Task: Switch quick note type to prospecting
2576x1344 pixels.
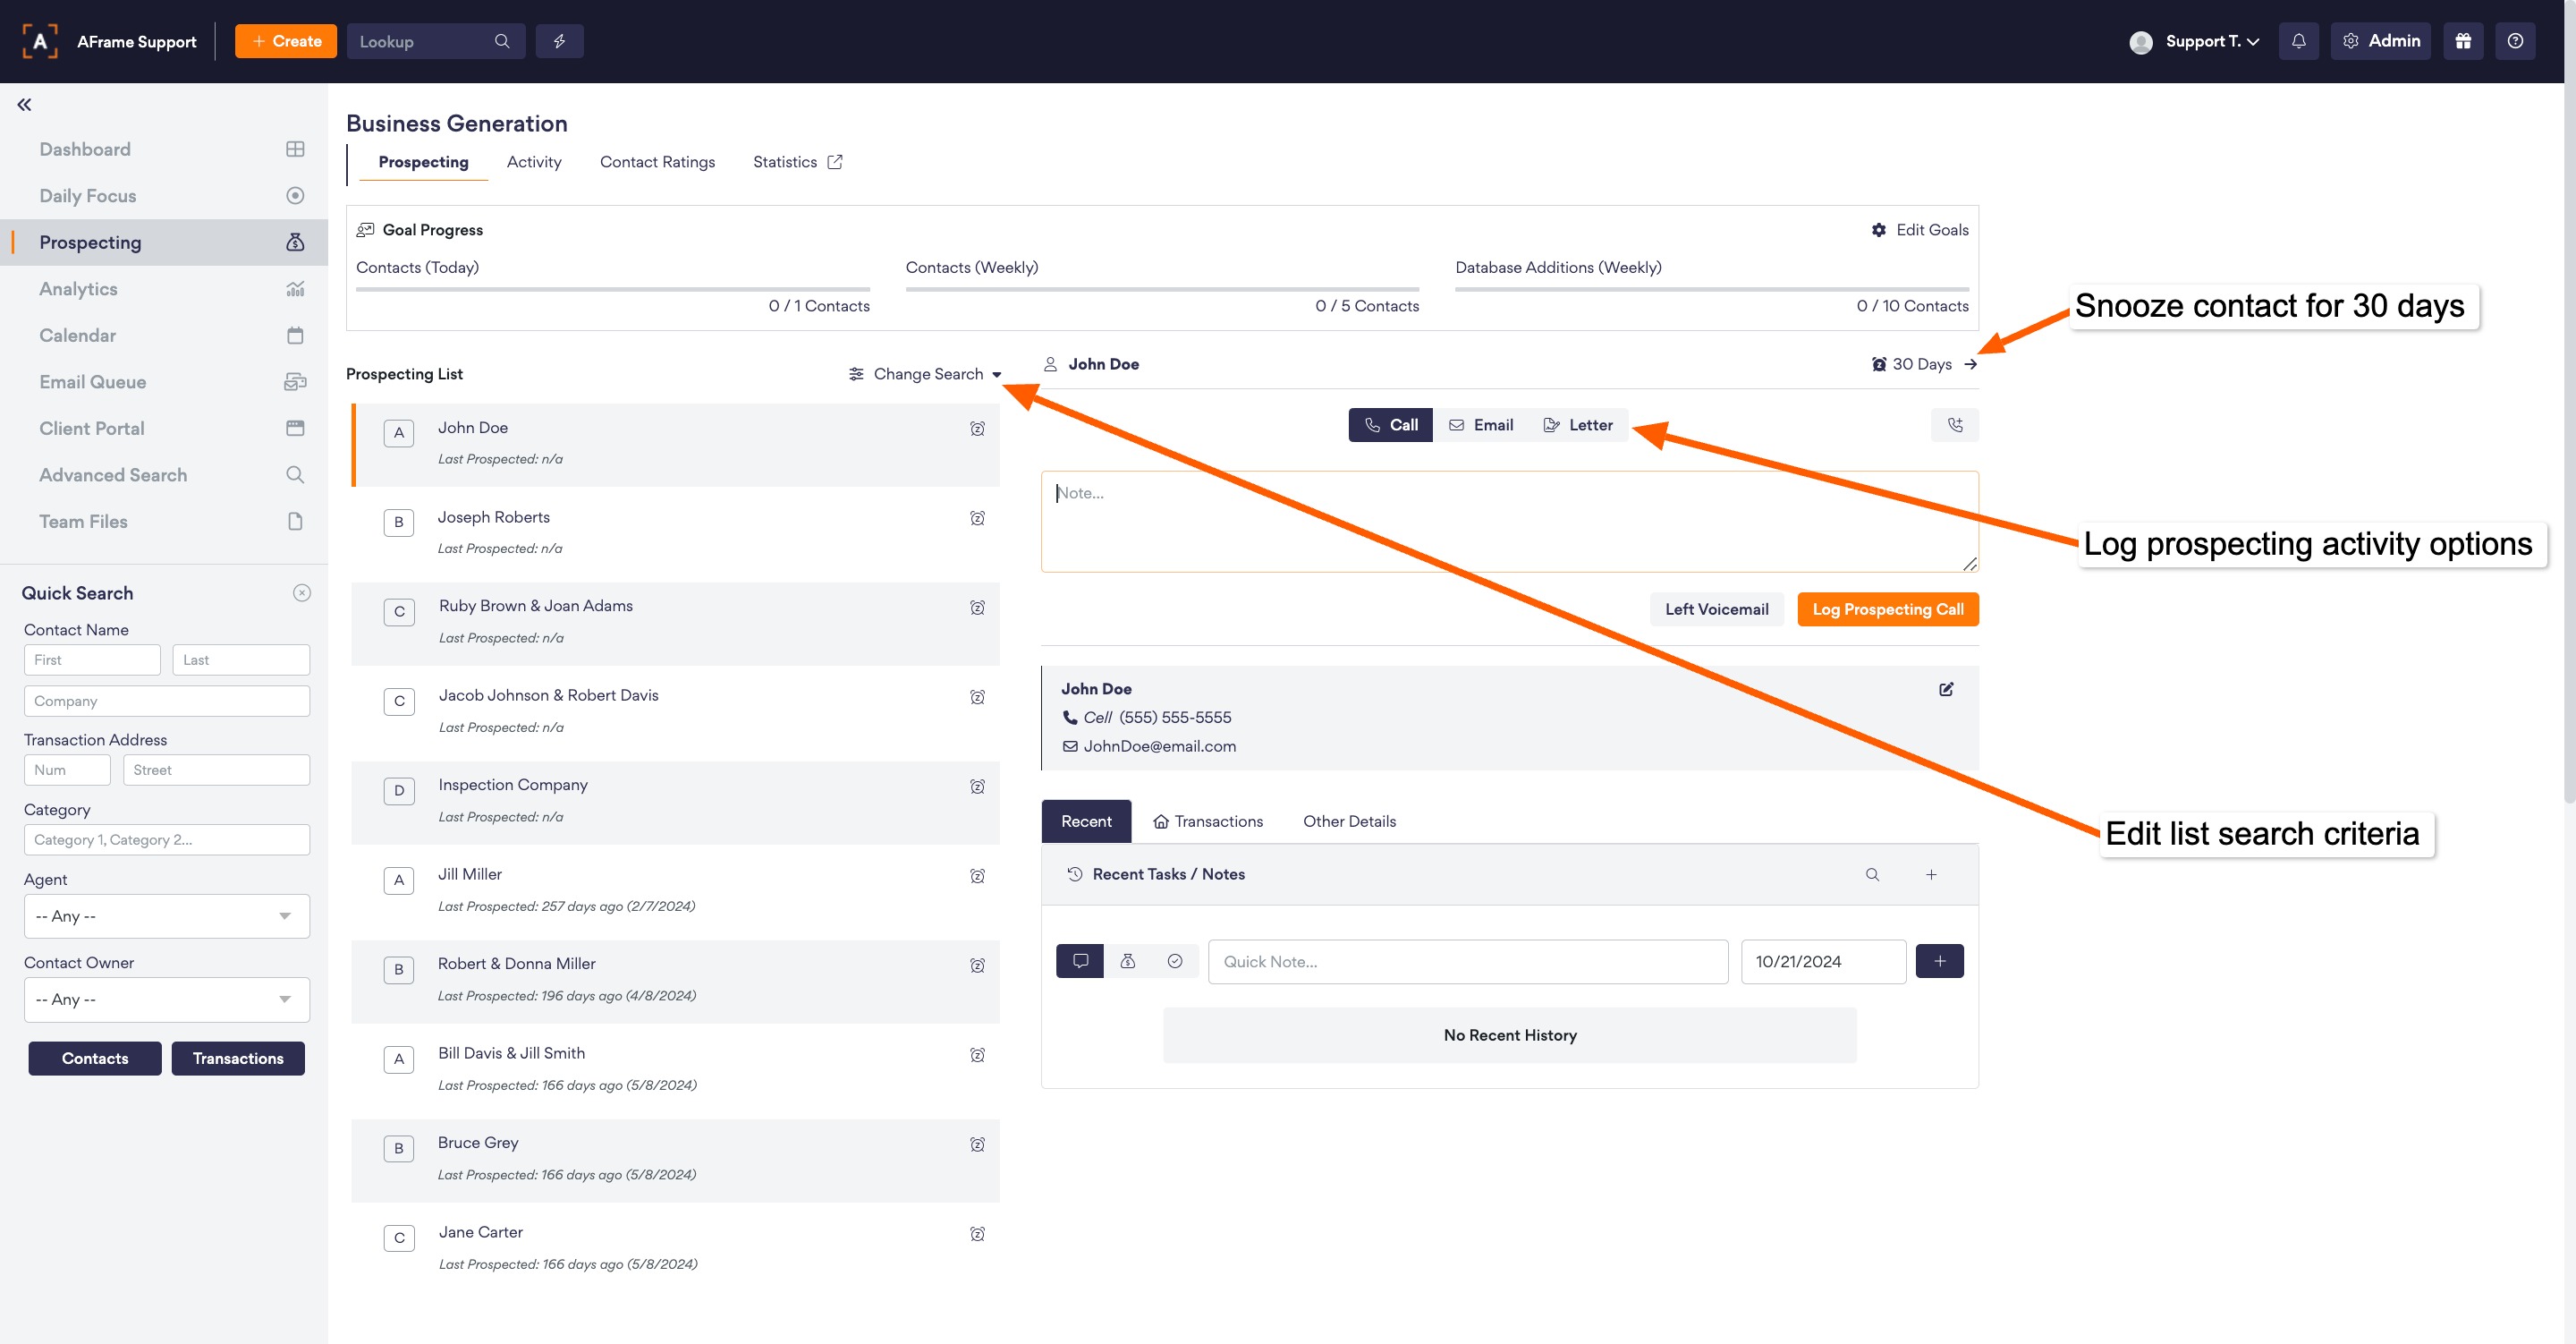Action: (x=1127, y=961)
